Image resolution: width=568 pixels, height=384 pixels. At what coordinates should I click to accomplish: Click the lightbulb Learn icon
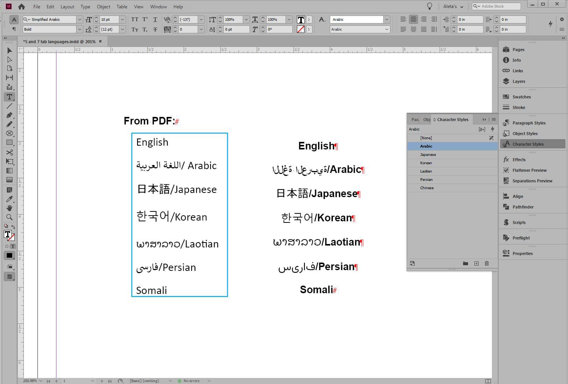pyautogui.click(x=429, y=6)
